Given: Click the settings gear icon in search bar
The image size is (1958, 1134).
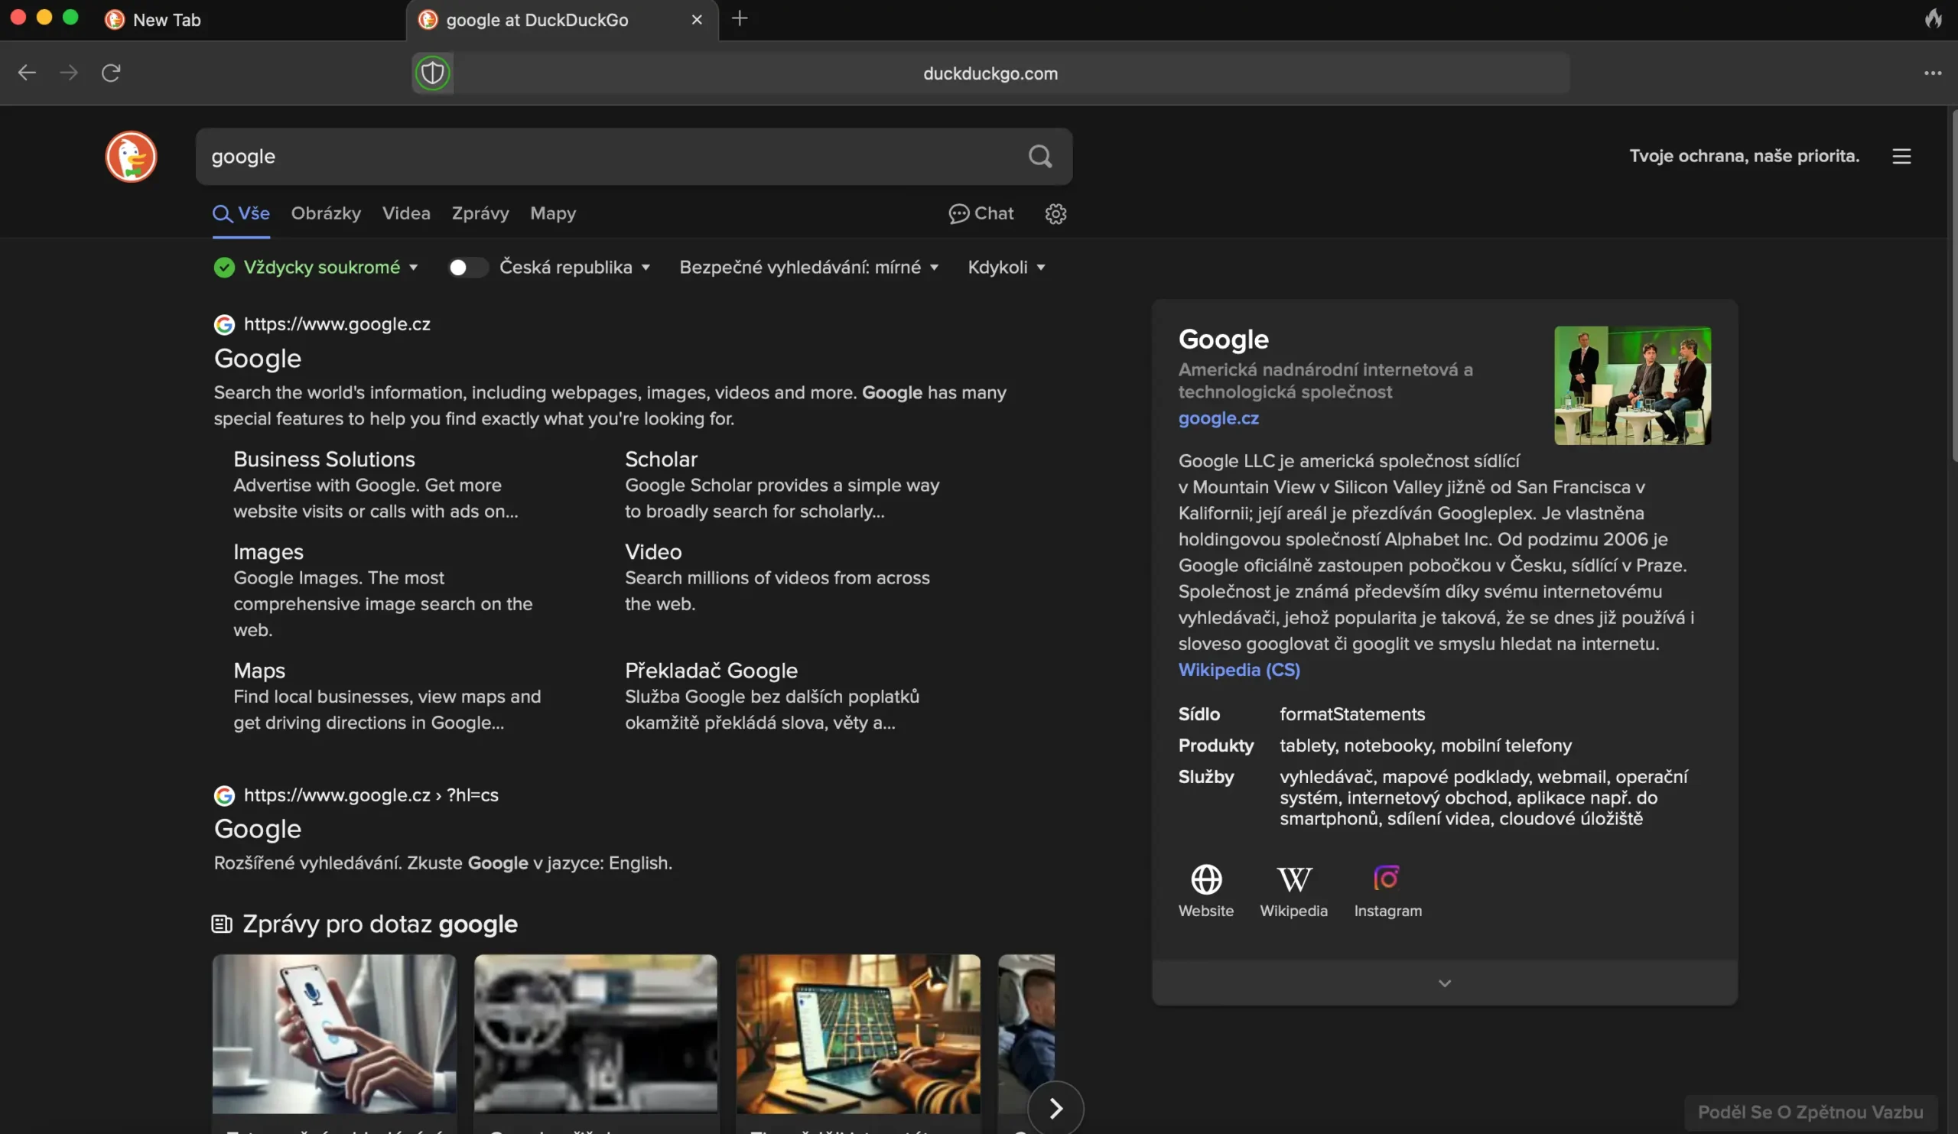Looking at the screenshot, I should [1056, 213].
